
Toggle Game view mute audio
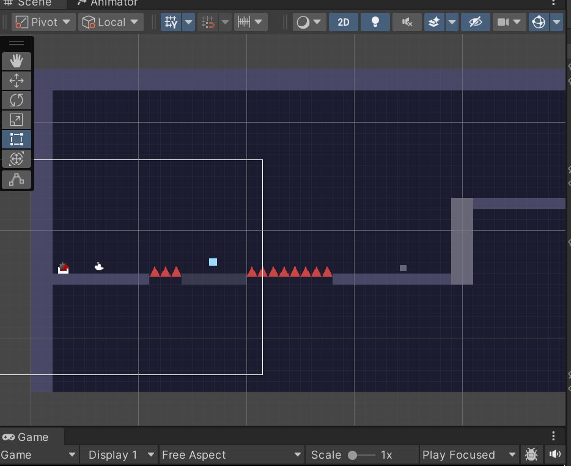[554, 454]
